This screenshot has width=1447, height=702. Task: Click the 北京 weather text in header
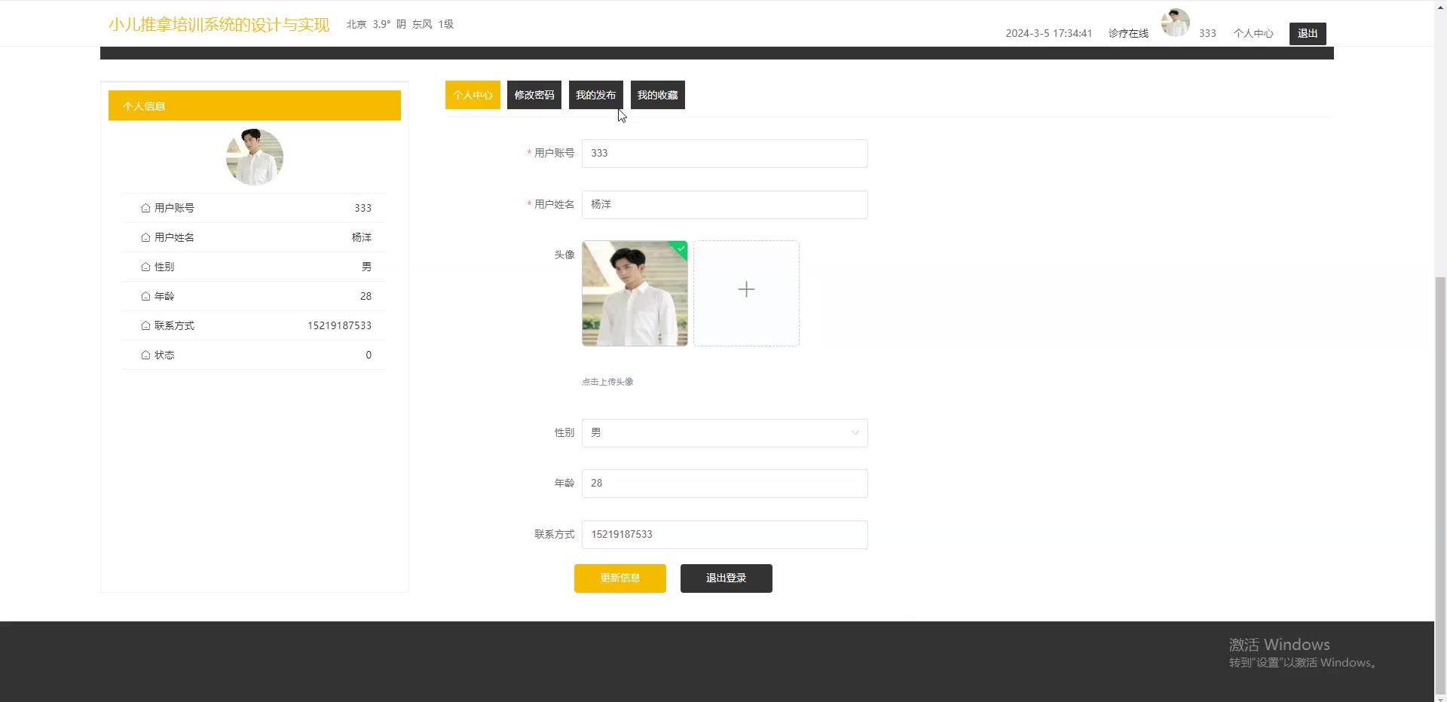pos(356,24)
